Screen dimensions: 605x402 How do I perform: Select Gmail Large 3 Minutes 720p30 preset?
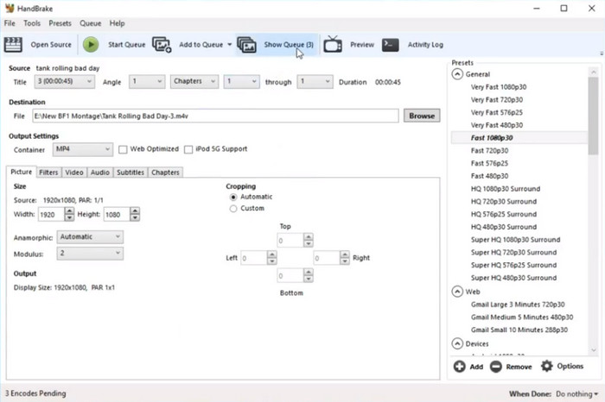pos(518,305)
